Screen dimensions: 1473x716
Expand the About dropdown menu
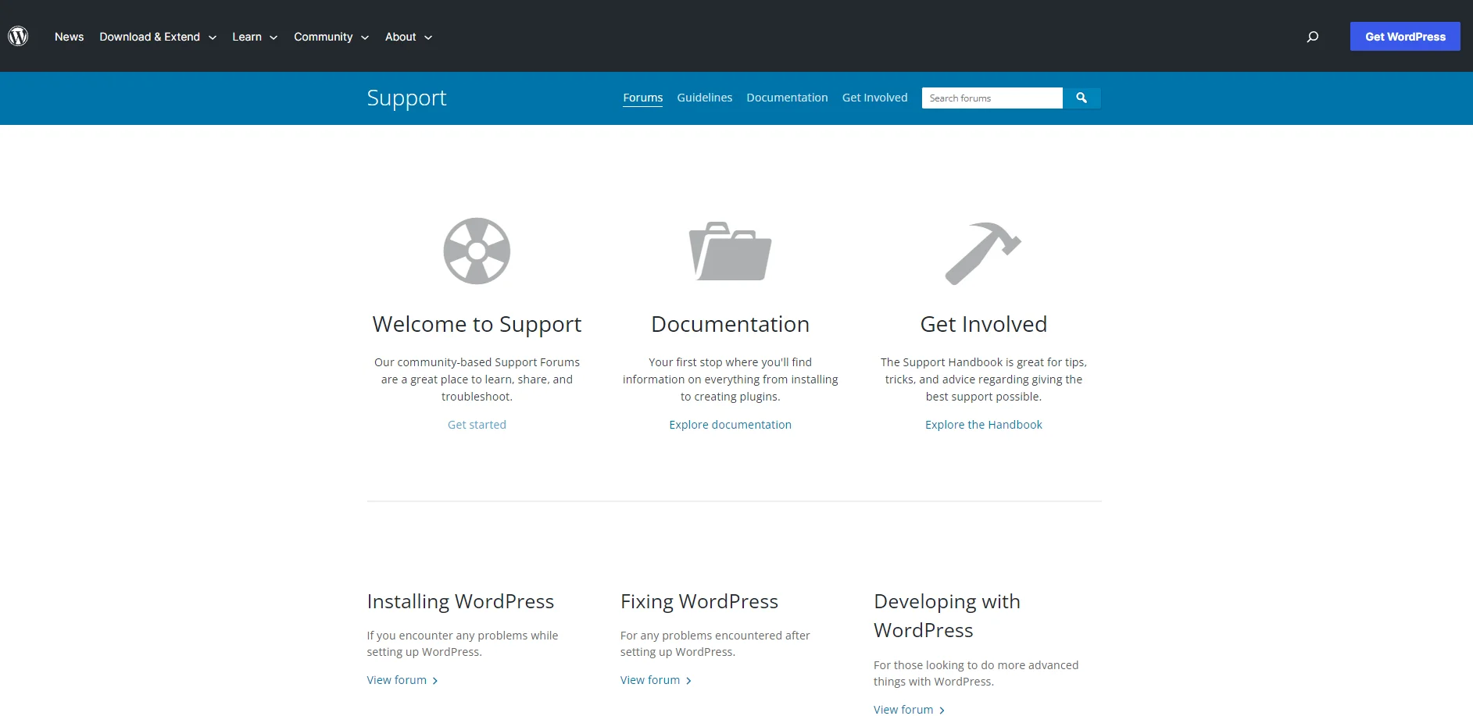click(409, 37)
